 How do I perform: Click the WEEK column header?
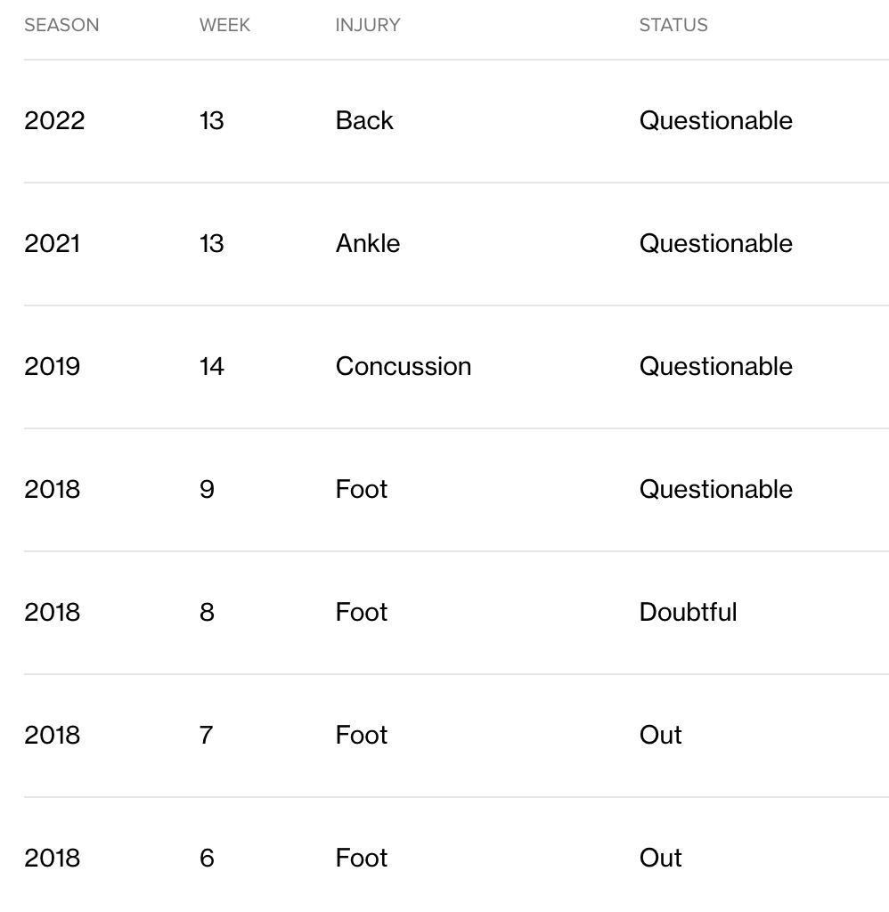pyautogui.click(x=224, y=25)
